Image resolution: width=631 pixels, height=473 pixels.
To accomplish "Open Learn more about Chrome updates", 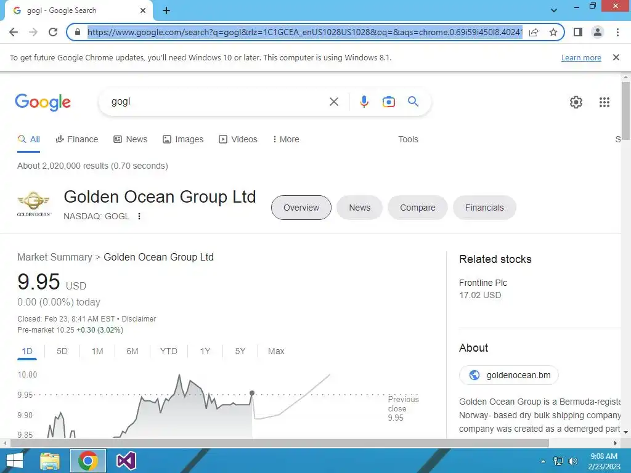I will pyautogui.click(x=581, y=57).
